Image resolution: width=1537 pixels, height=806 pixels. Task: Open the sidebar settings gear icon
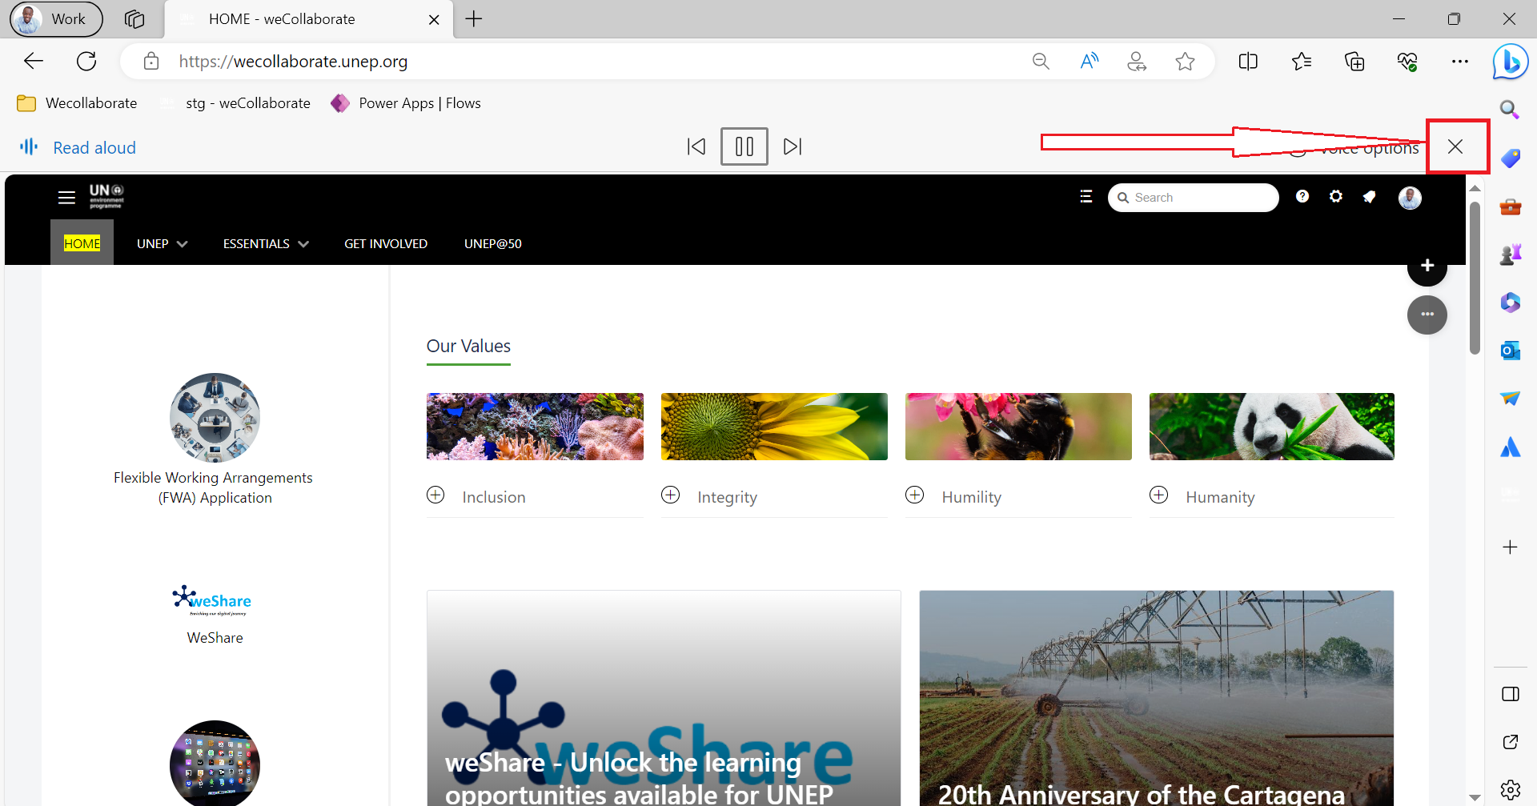tap(1511, 789)
